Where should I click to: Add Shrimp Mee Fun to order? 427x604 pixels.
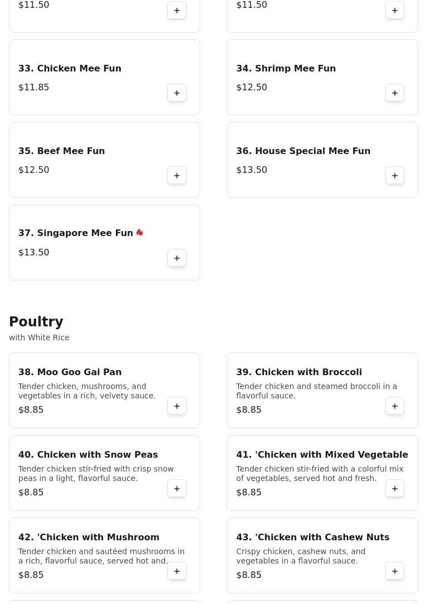(395, 93)
